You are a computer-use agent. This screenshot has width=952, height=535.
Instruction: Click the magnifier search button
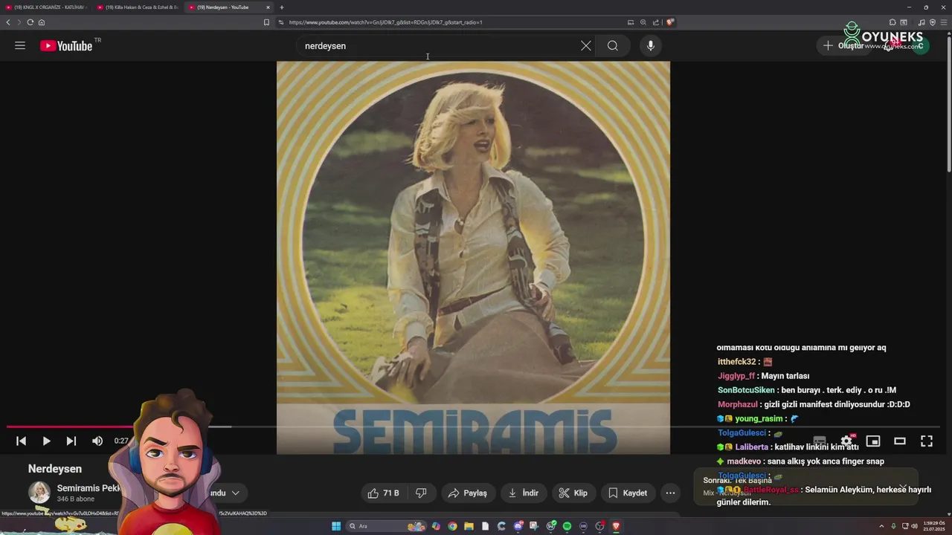pos(612,45)
